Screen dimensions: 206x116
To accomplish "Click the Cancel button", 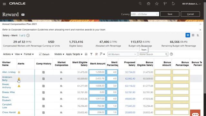I will tap(190, 14).
